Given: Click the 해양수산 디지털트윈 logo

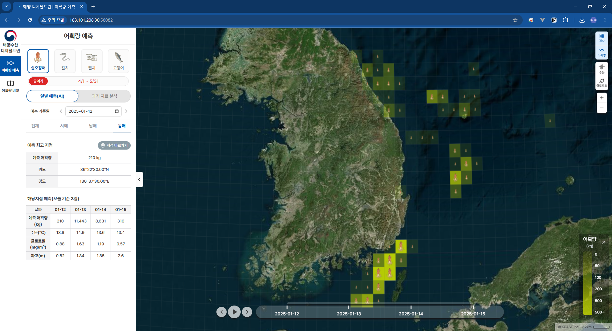Looking at the screenshot, I should tap(10, 41).
